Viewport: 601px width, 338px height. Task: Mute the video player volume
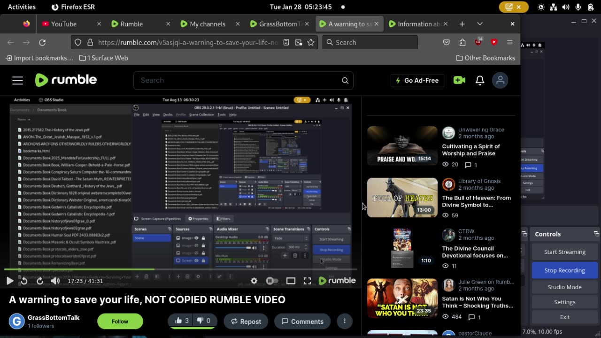(55, 281)
